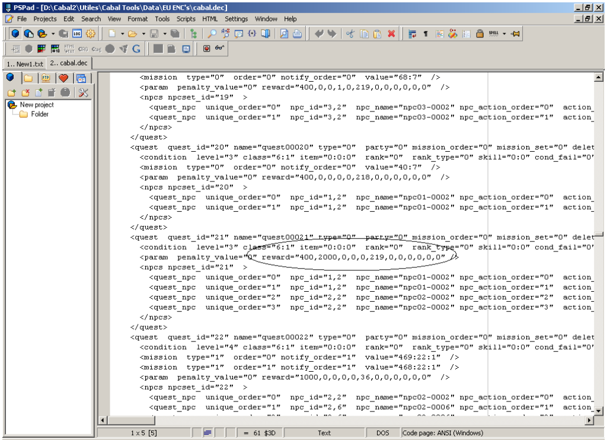
Task: Expand the Open file dropdown arrow
Action: point(143,34)
